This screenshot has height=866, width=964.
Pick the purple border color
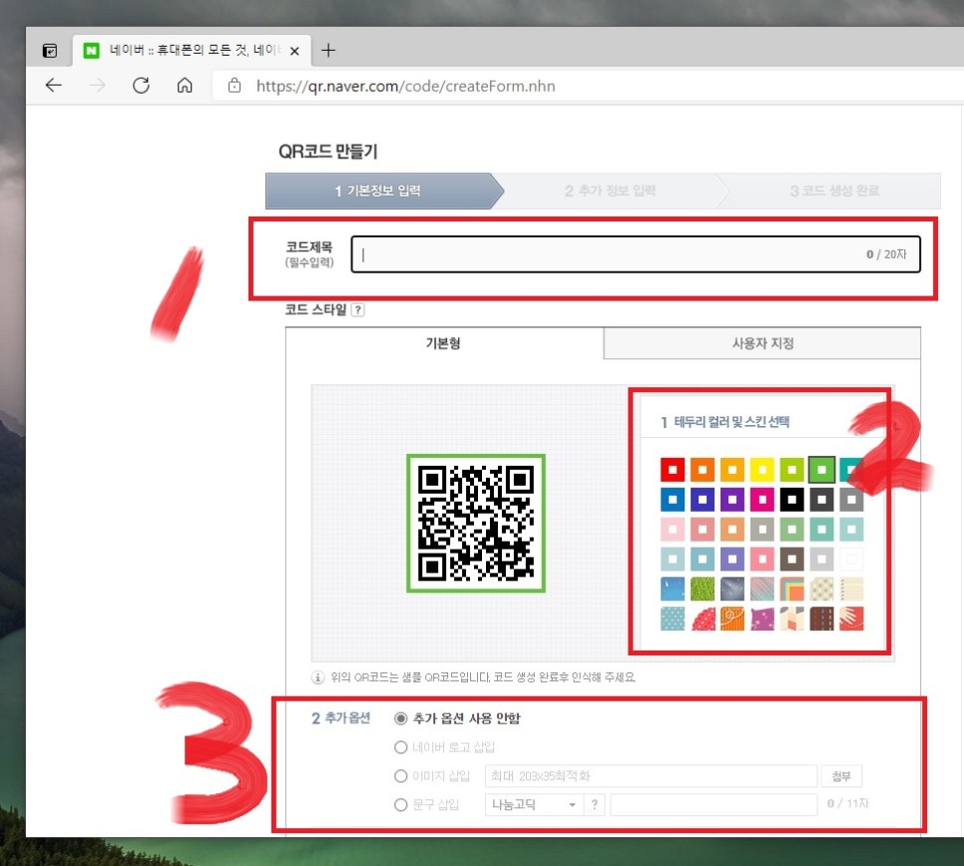click(732, 500)
